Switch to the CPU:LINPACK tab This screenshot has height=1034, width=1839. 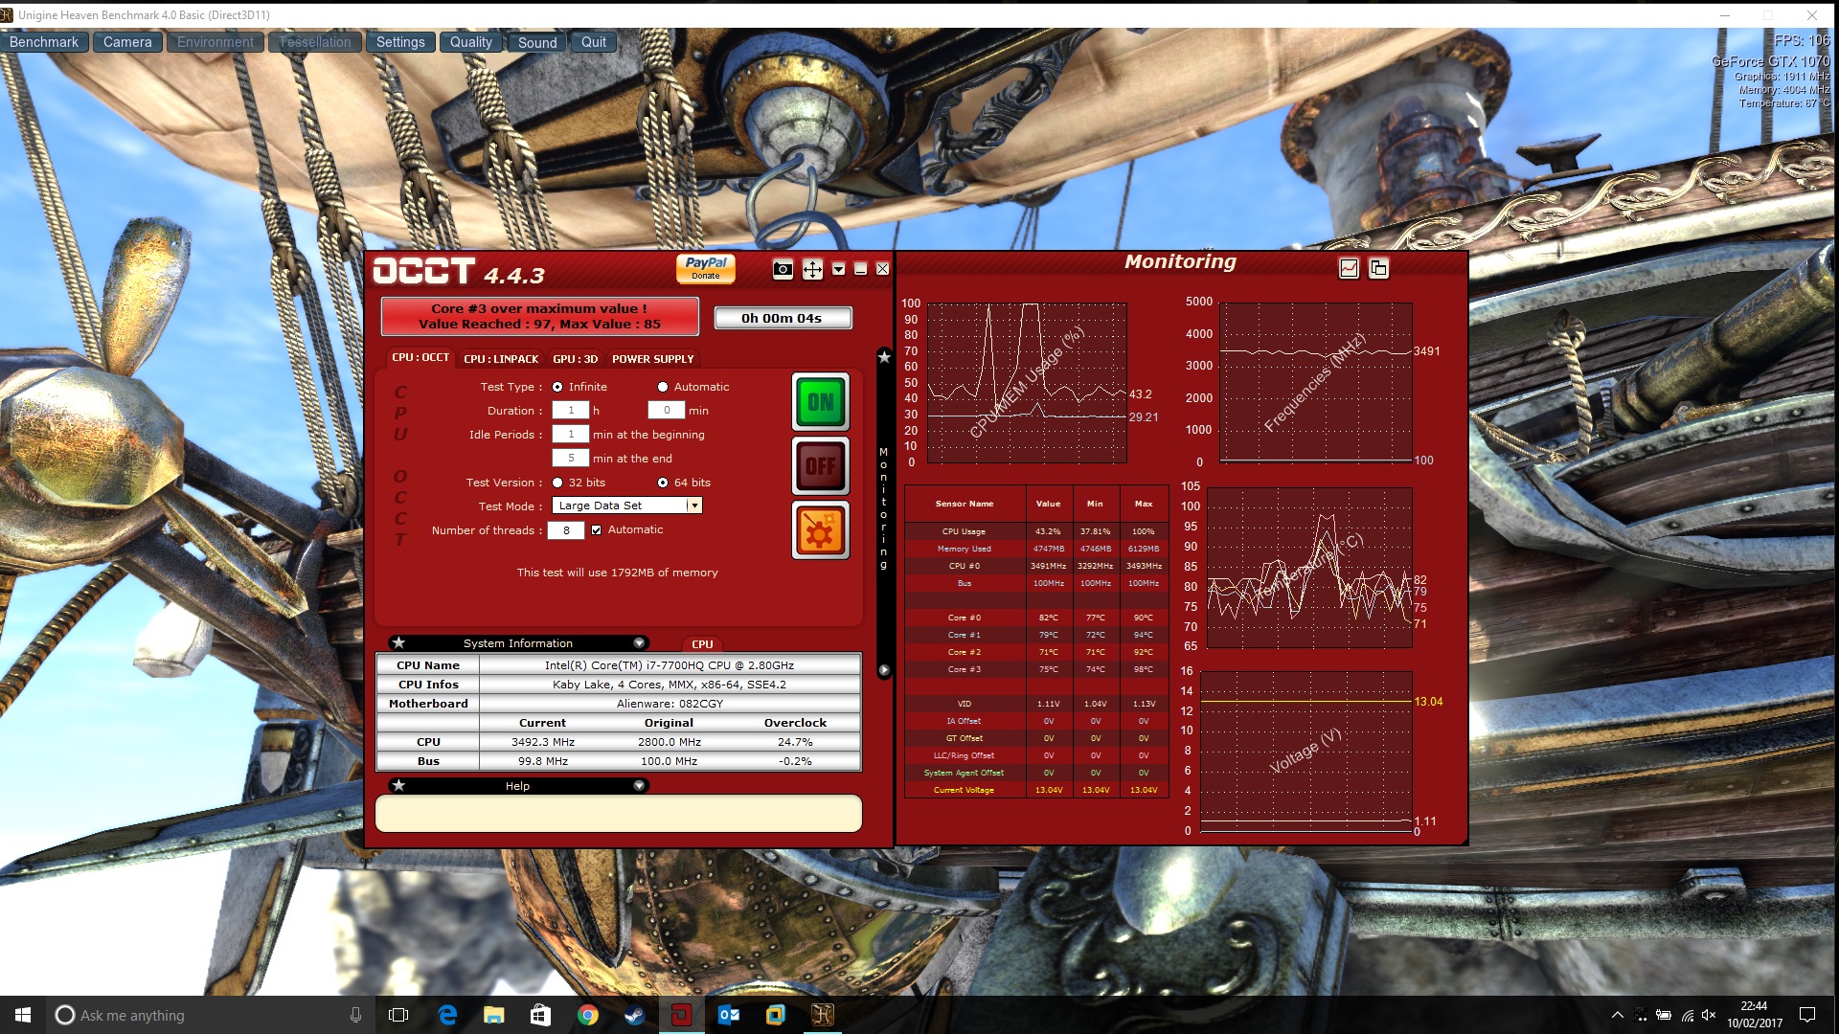click(501, 359)
